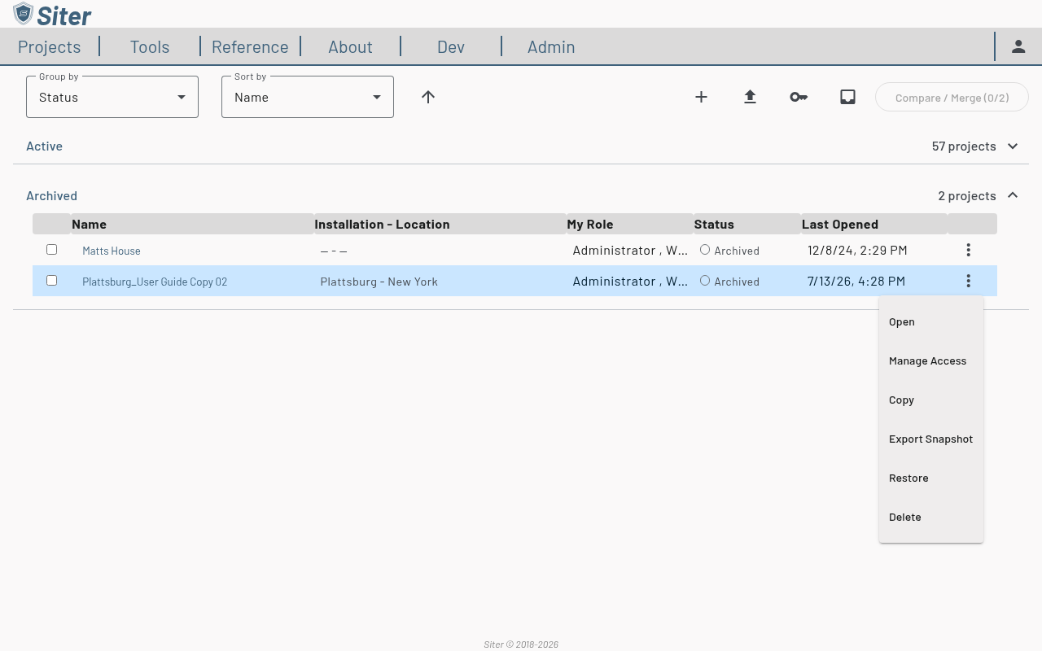The width and height of the screenshot is (1042, 651).
Task: Open the Group by Status dropdown
Action: [112, 97]
